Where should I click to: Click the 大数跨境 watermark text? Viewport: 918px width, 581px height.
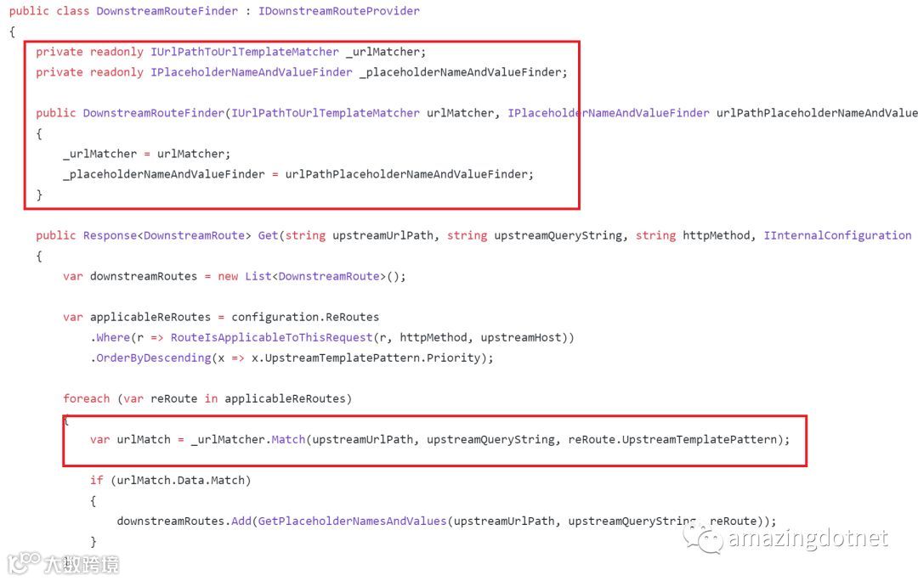[82, 564]
